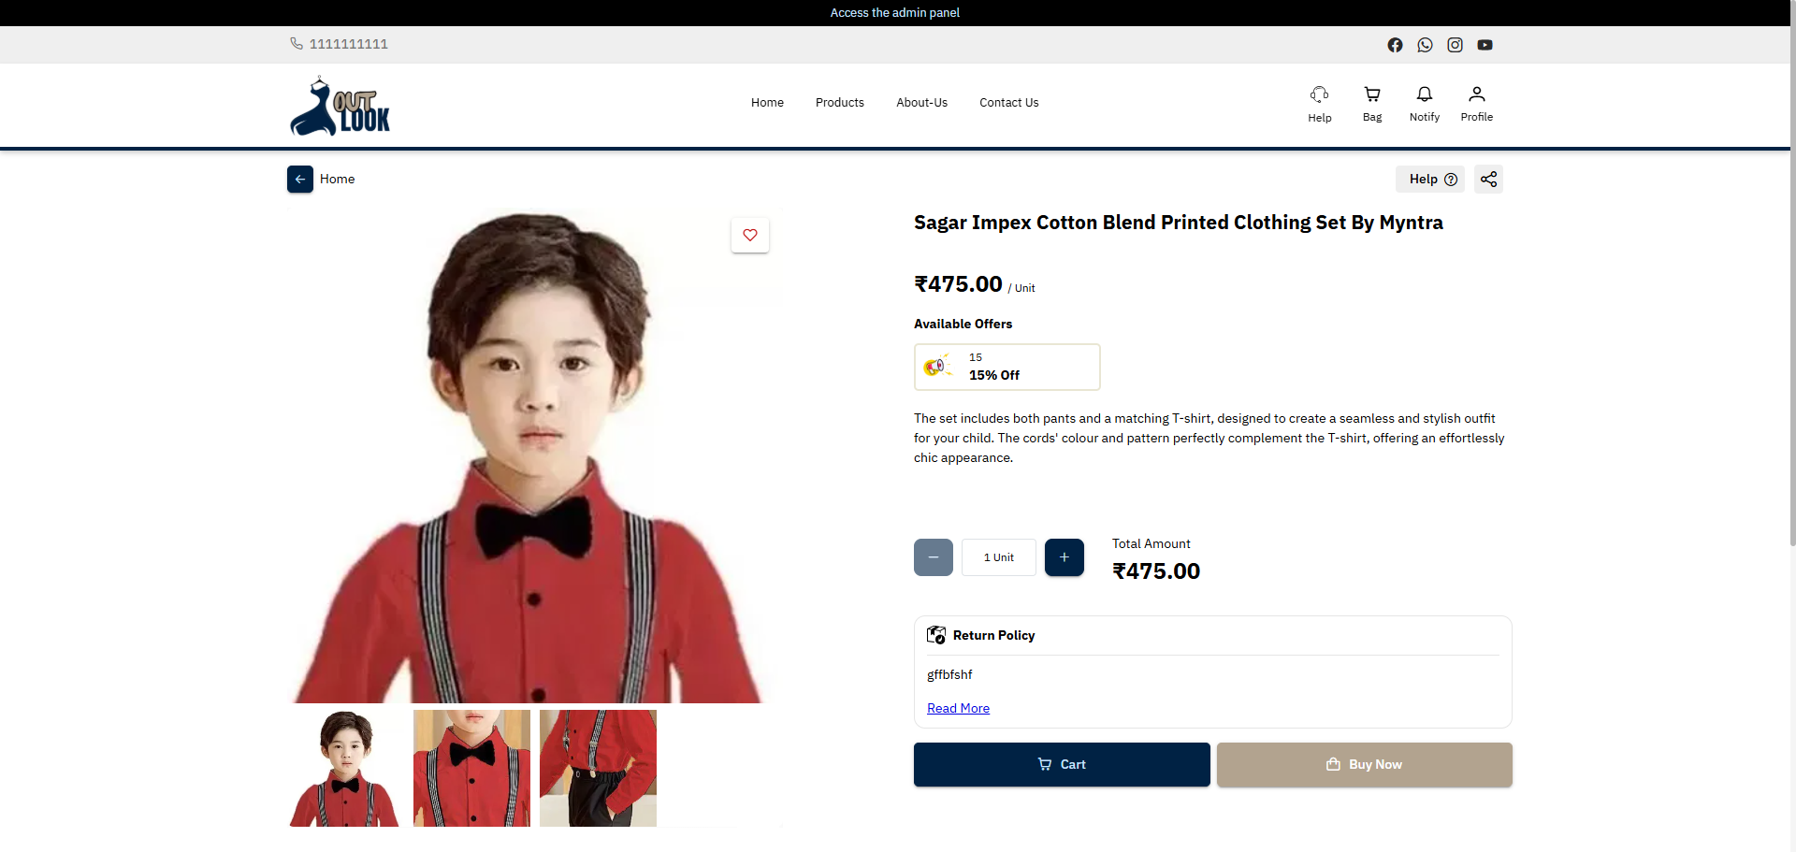Toggle the wishlist heart on product image

750,235
